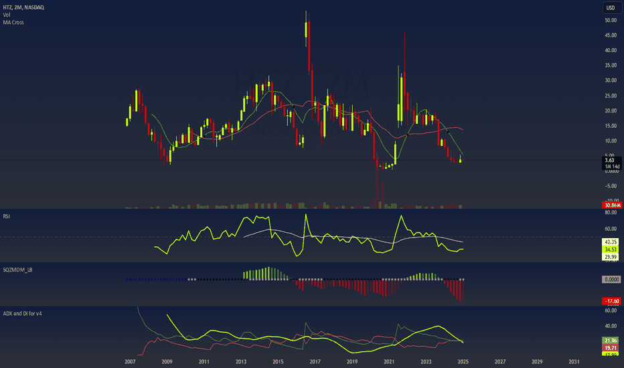Select the 2029 label on time axis
The height and width of the screenshot is (368, 624).
point(537,361)
